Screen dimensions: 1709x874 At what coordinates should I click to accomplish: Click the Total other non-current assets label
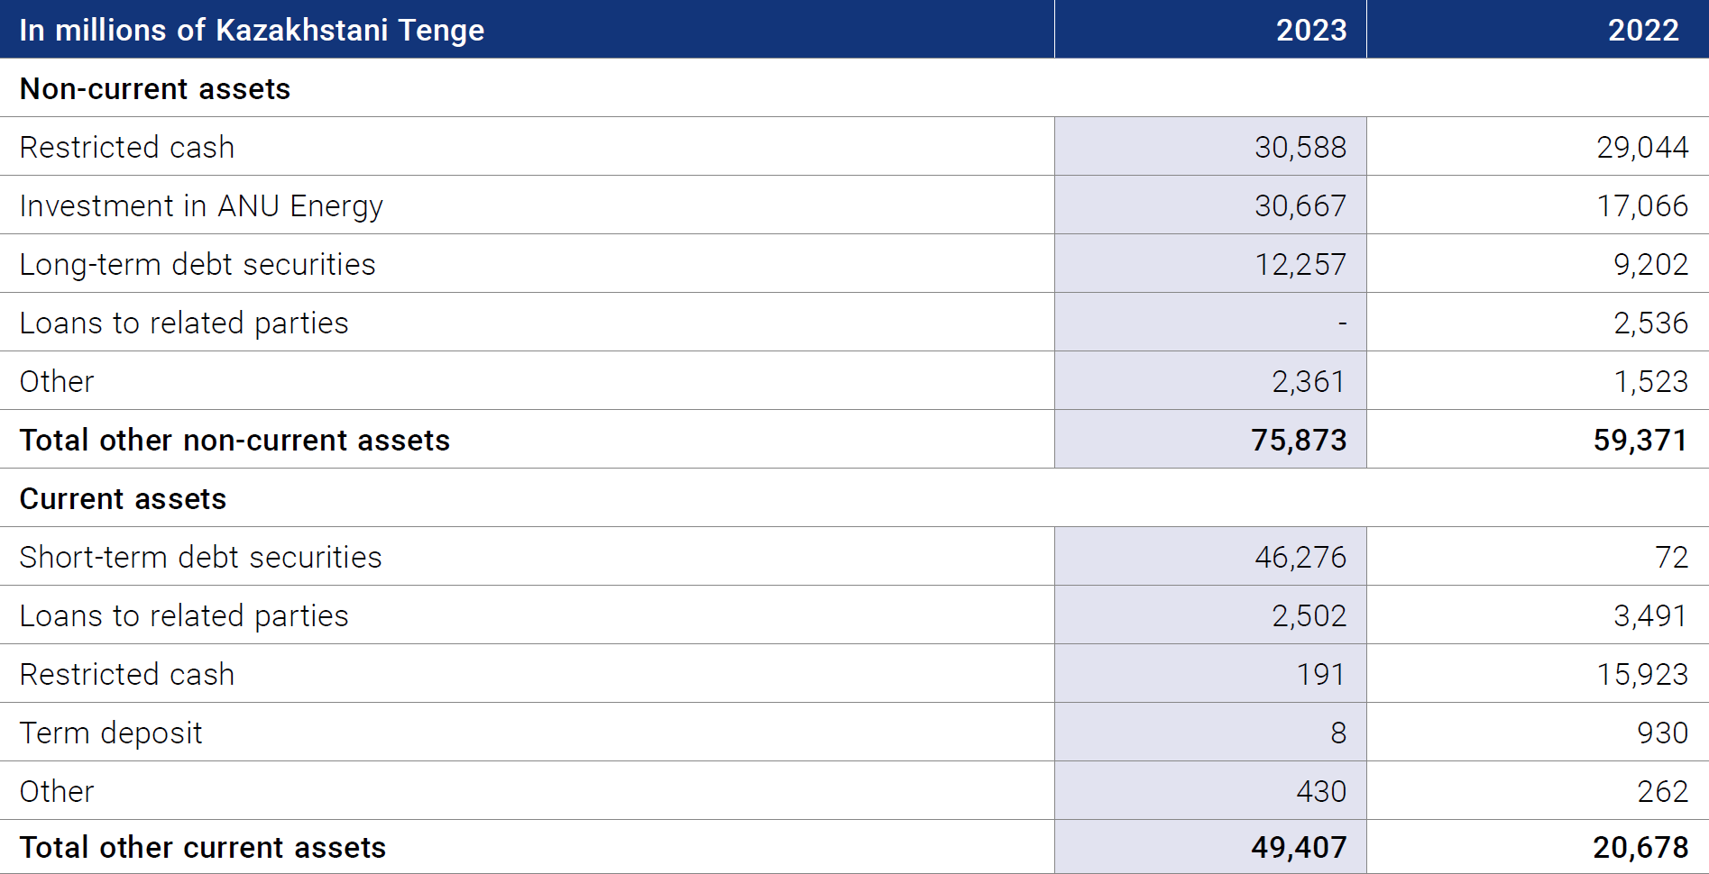coord(234,440)
